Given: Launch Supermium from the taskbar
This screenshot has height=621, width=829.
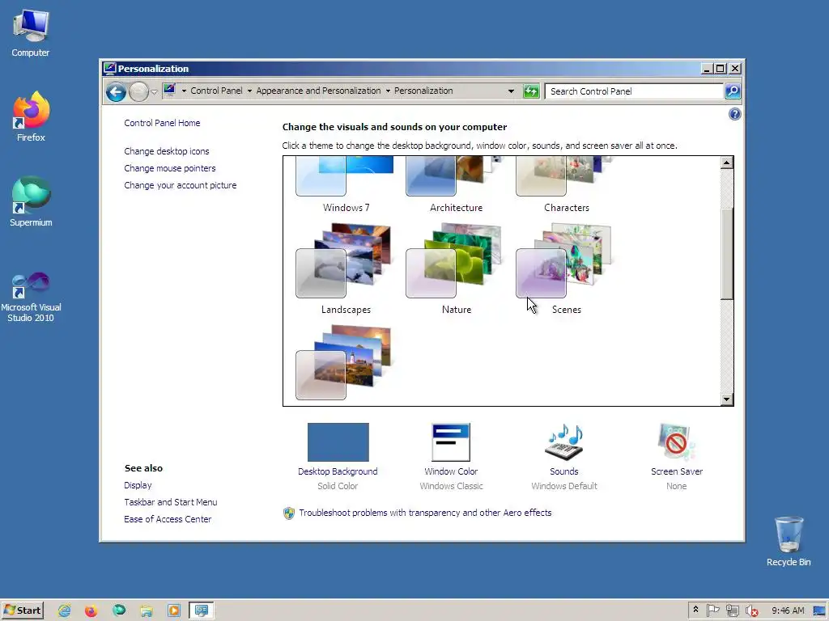Looking at the screenshot, I should coord(119,611).
